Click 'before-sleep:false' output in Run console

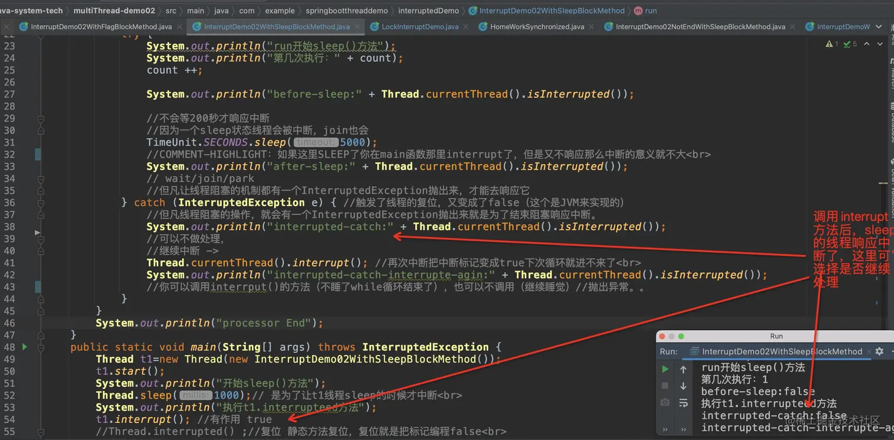(x=758, y=391)
